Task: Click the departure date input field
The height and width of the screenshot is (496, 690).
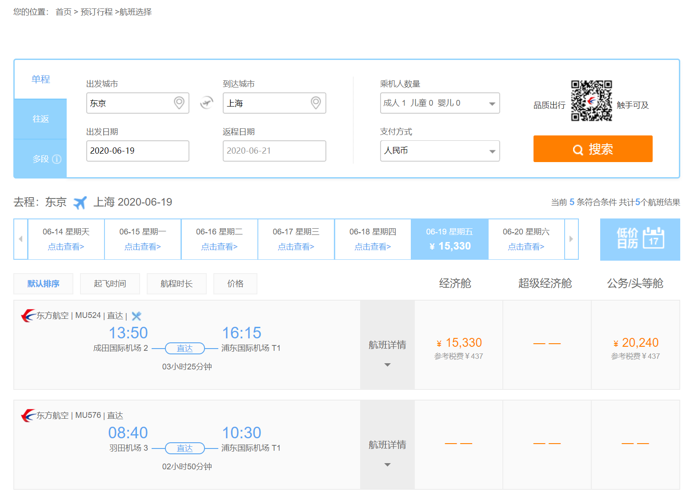Action: [x=137, y=151]
